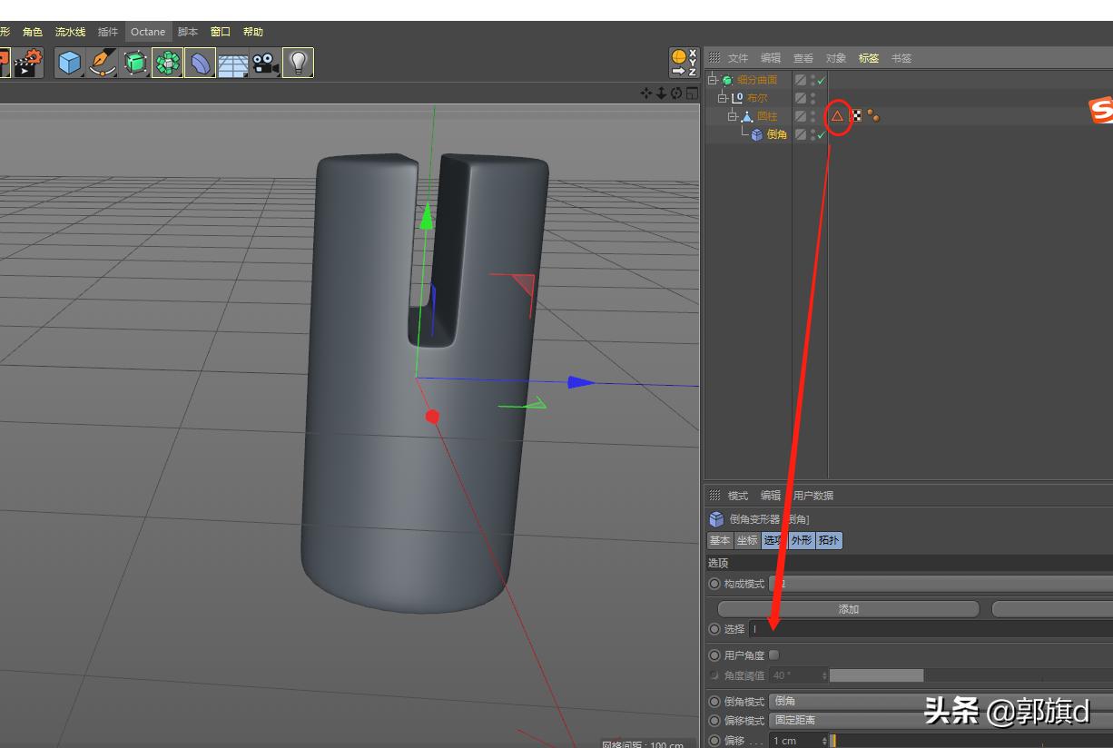Open the 构成模式 dropdown

[941, 584]
